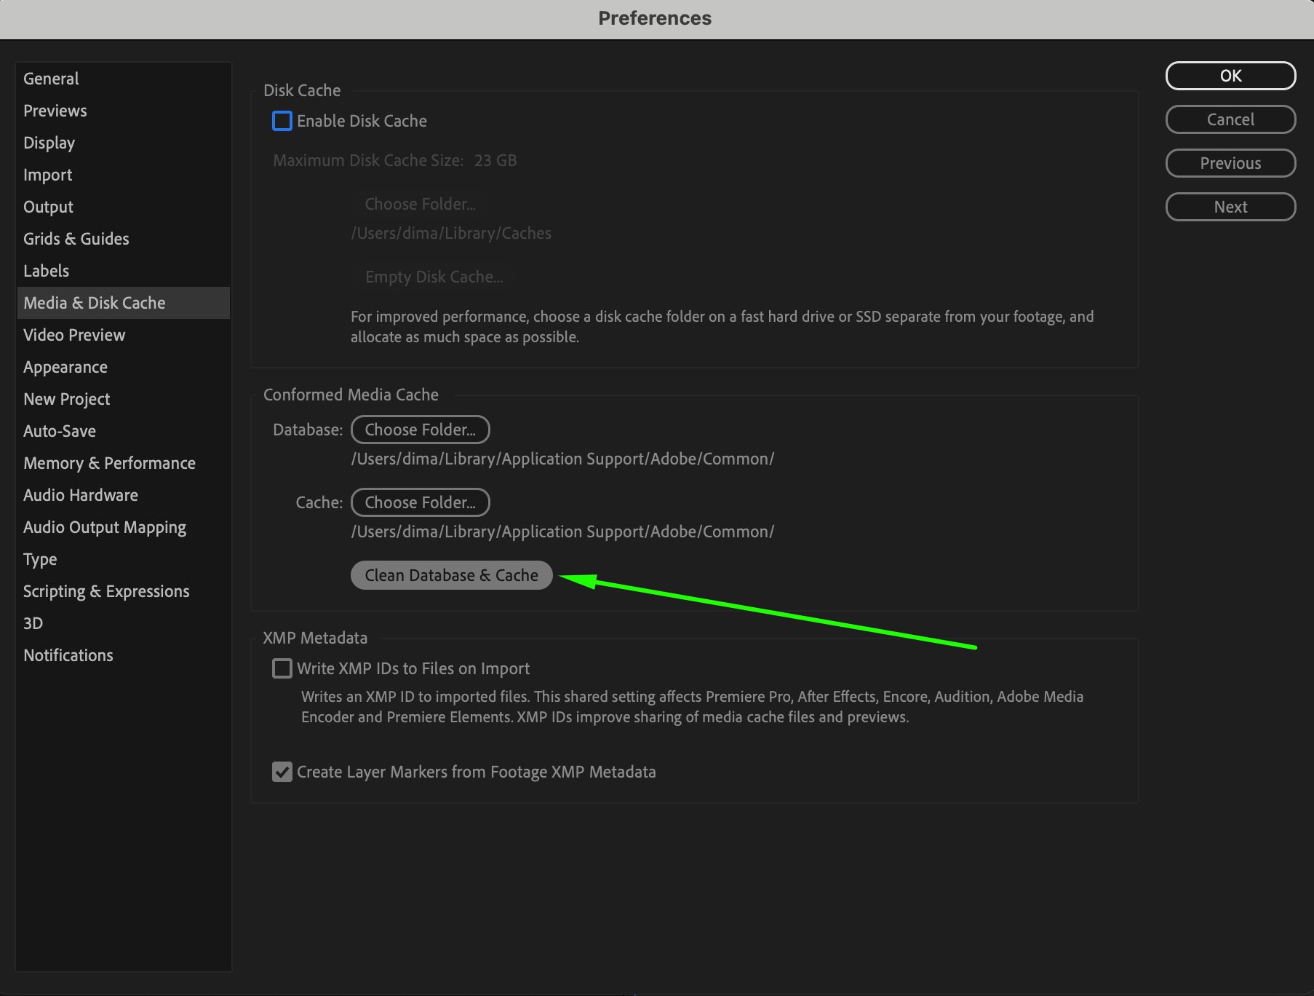This screenshot has width=1314, height=996.
Task: Choose Folder for the Cache location
Action: [x=420, y=502]
